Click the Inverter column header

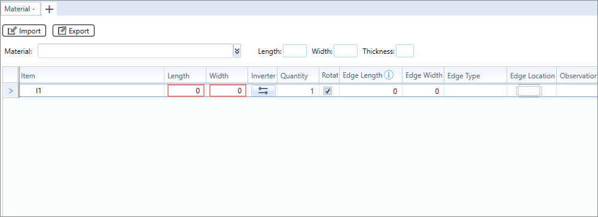pos(263,75)
